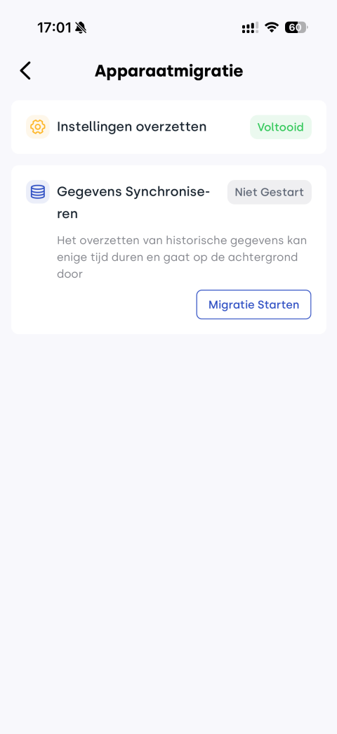337x734 pixels.
Task: Tap the Apparaatmigratie page title
Action: pos(168,71)
